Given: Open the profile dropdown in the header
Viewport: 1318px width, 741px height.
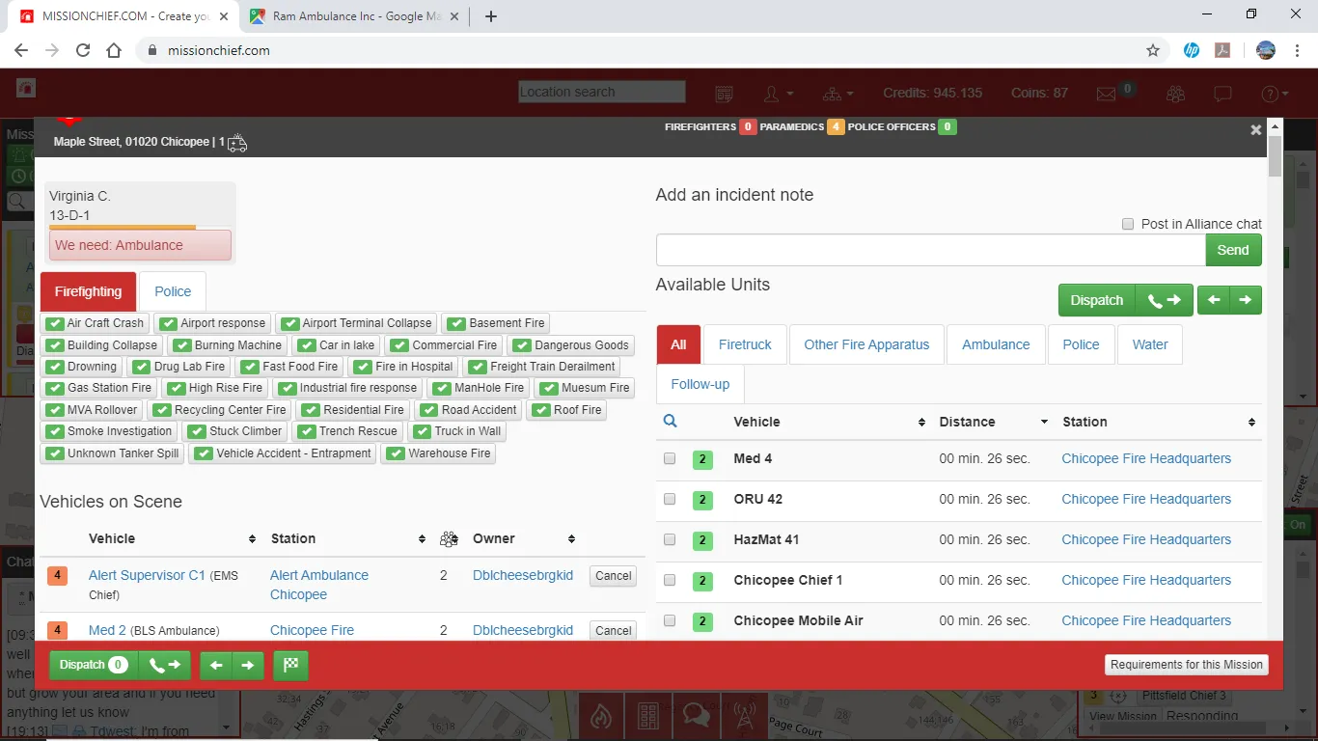Looking at the screenshot, I should 778,94.
